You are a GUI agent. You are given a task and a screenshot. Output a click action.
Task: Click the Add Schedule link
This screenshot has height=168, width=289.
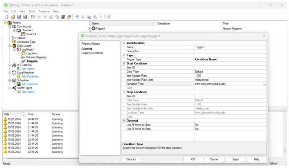pos(31,84)
